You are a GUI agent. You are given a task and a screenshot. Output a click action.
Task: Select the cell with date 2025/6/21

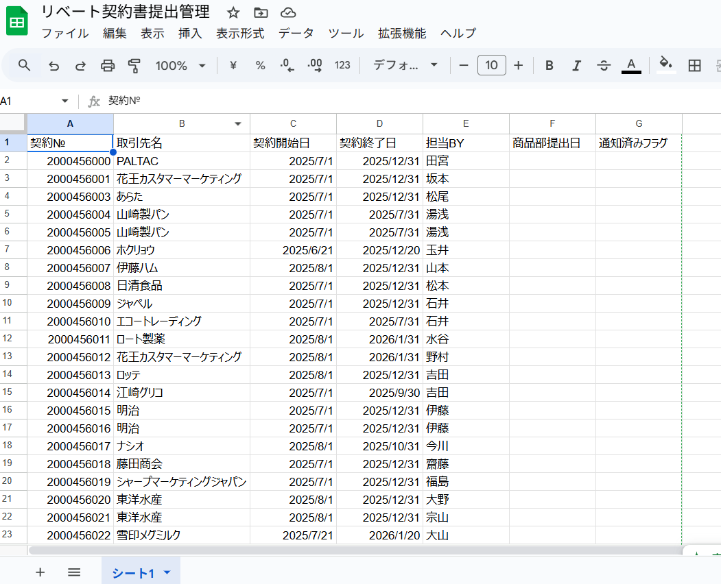coord(293,250)
